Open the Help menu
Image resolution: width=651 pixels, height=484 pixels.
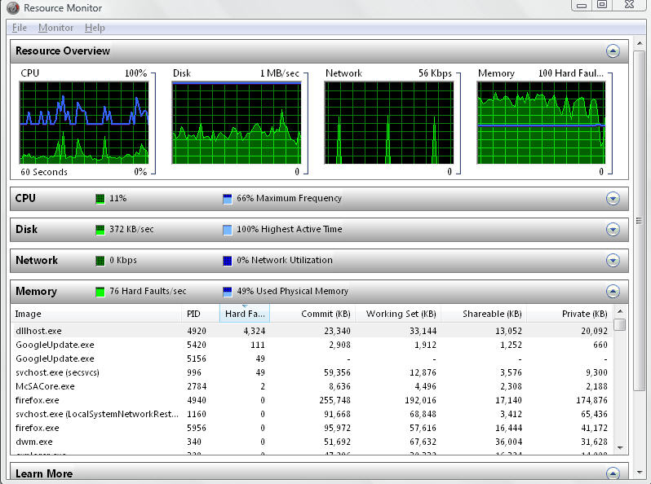click(x=95, y=28)
